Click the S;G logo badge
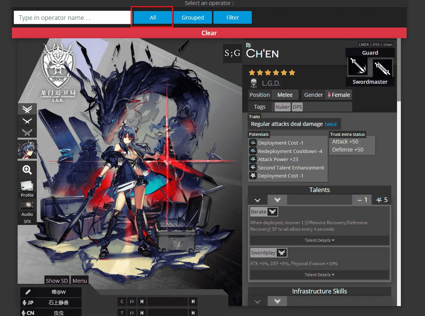425x316 pixels. point(232,53)
